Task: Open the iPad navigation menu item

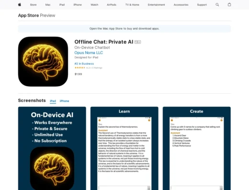Action: (x=62, y=5)
